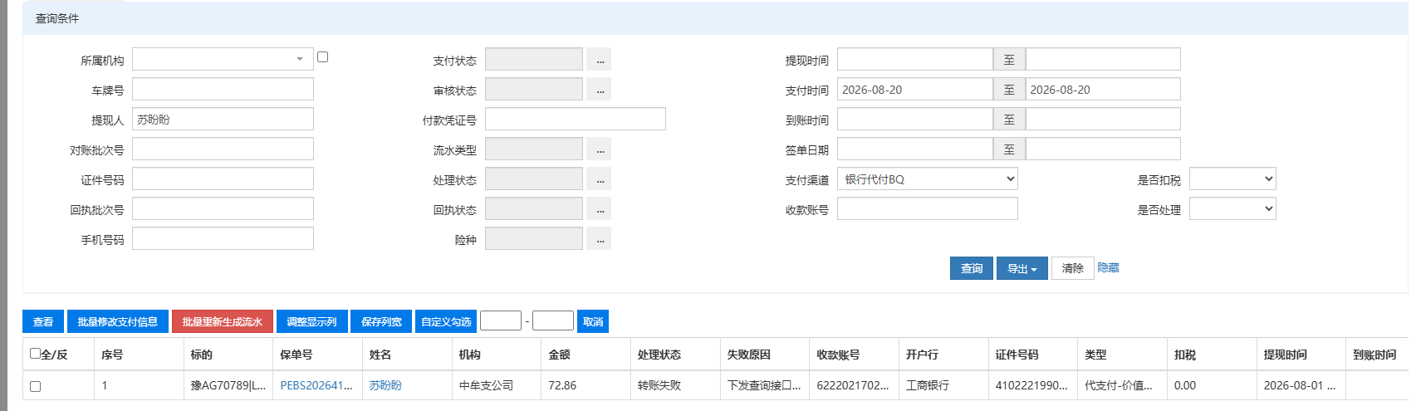This screenshot has width=1421, height=411.
Task: Open policy link PEBS202641...
Action: point(316,385)
